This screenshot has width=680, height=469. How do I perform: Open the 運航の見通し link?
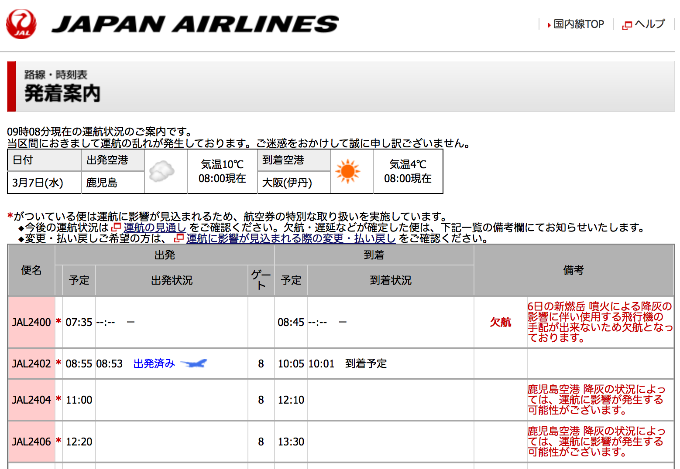pyautogui.click(x=155, y=227)
